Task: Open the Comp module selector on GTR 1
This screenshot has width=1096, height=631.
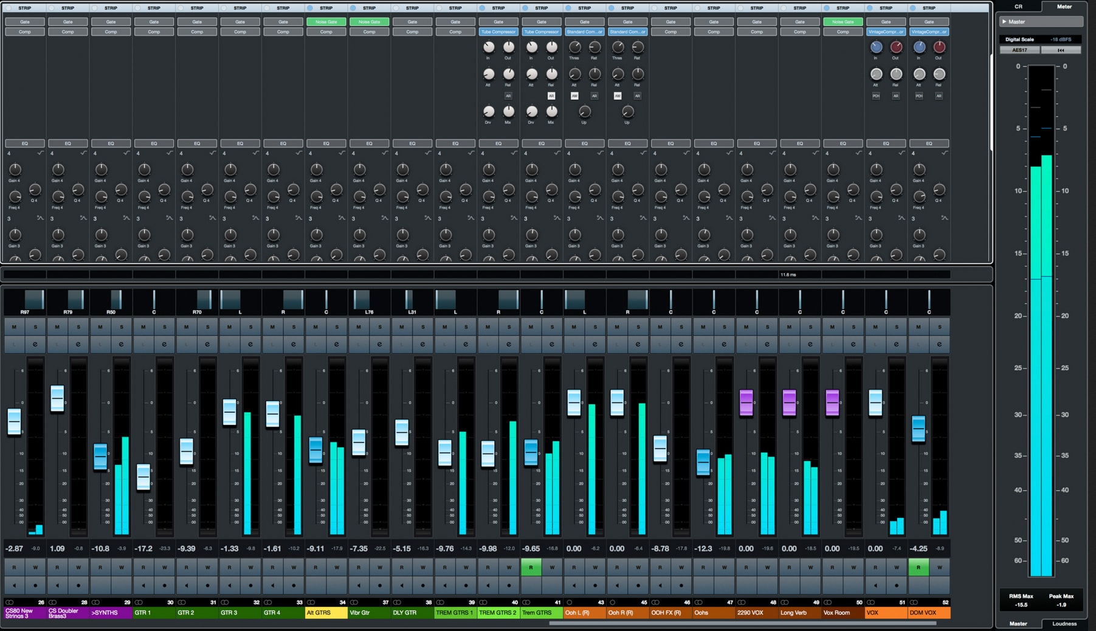Action: point(154,32)
